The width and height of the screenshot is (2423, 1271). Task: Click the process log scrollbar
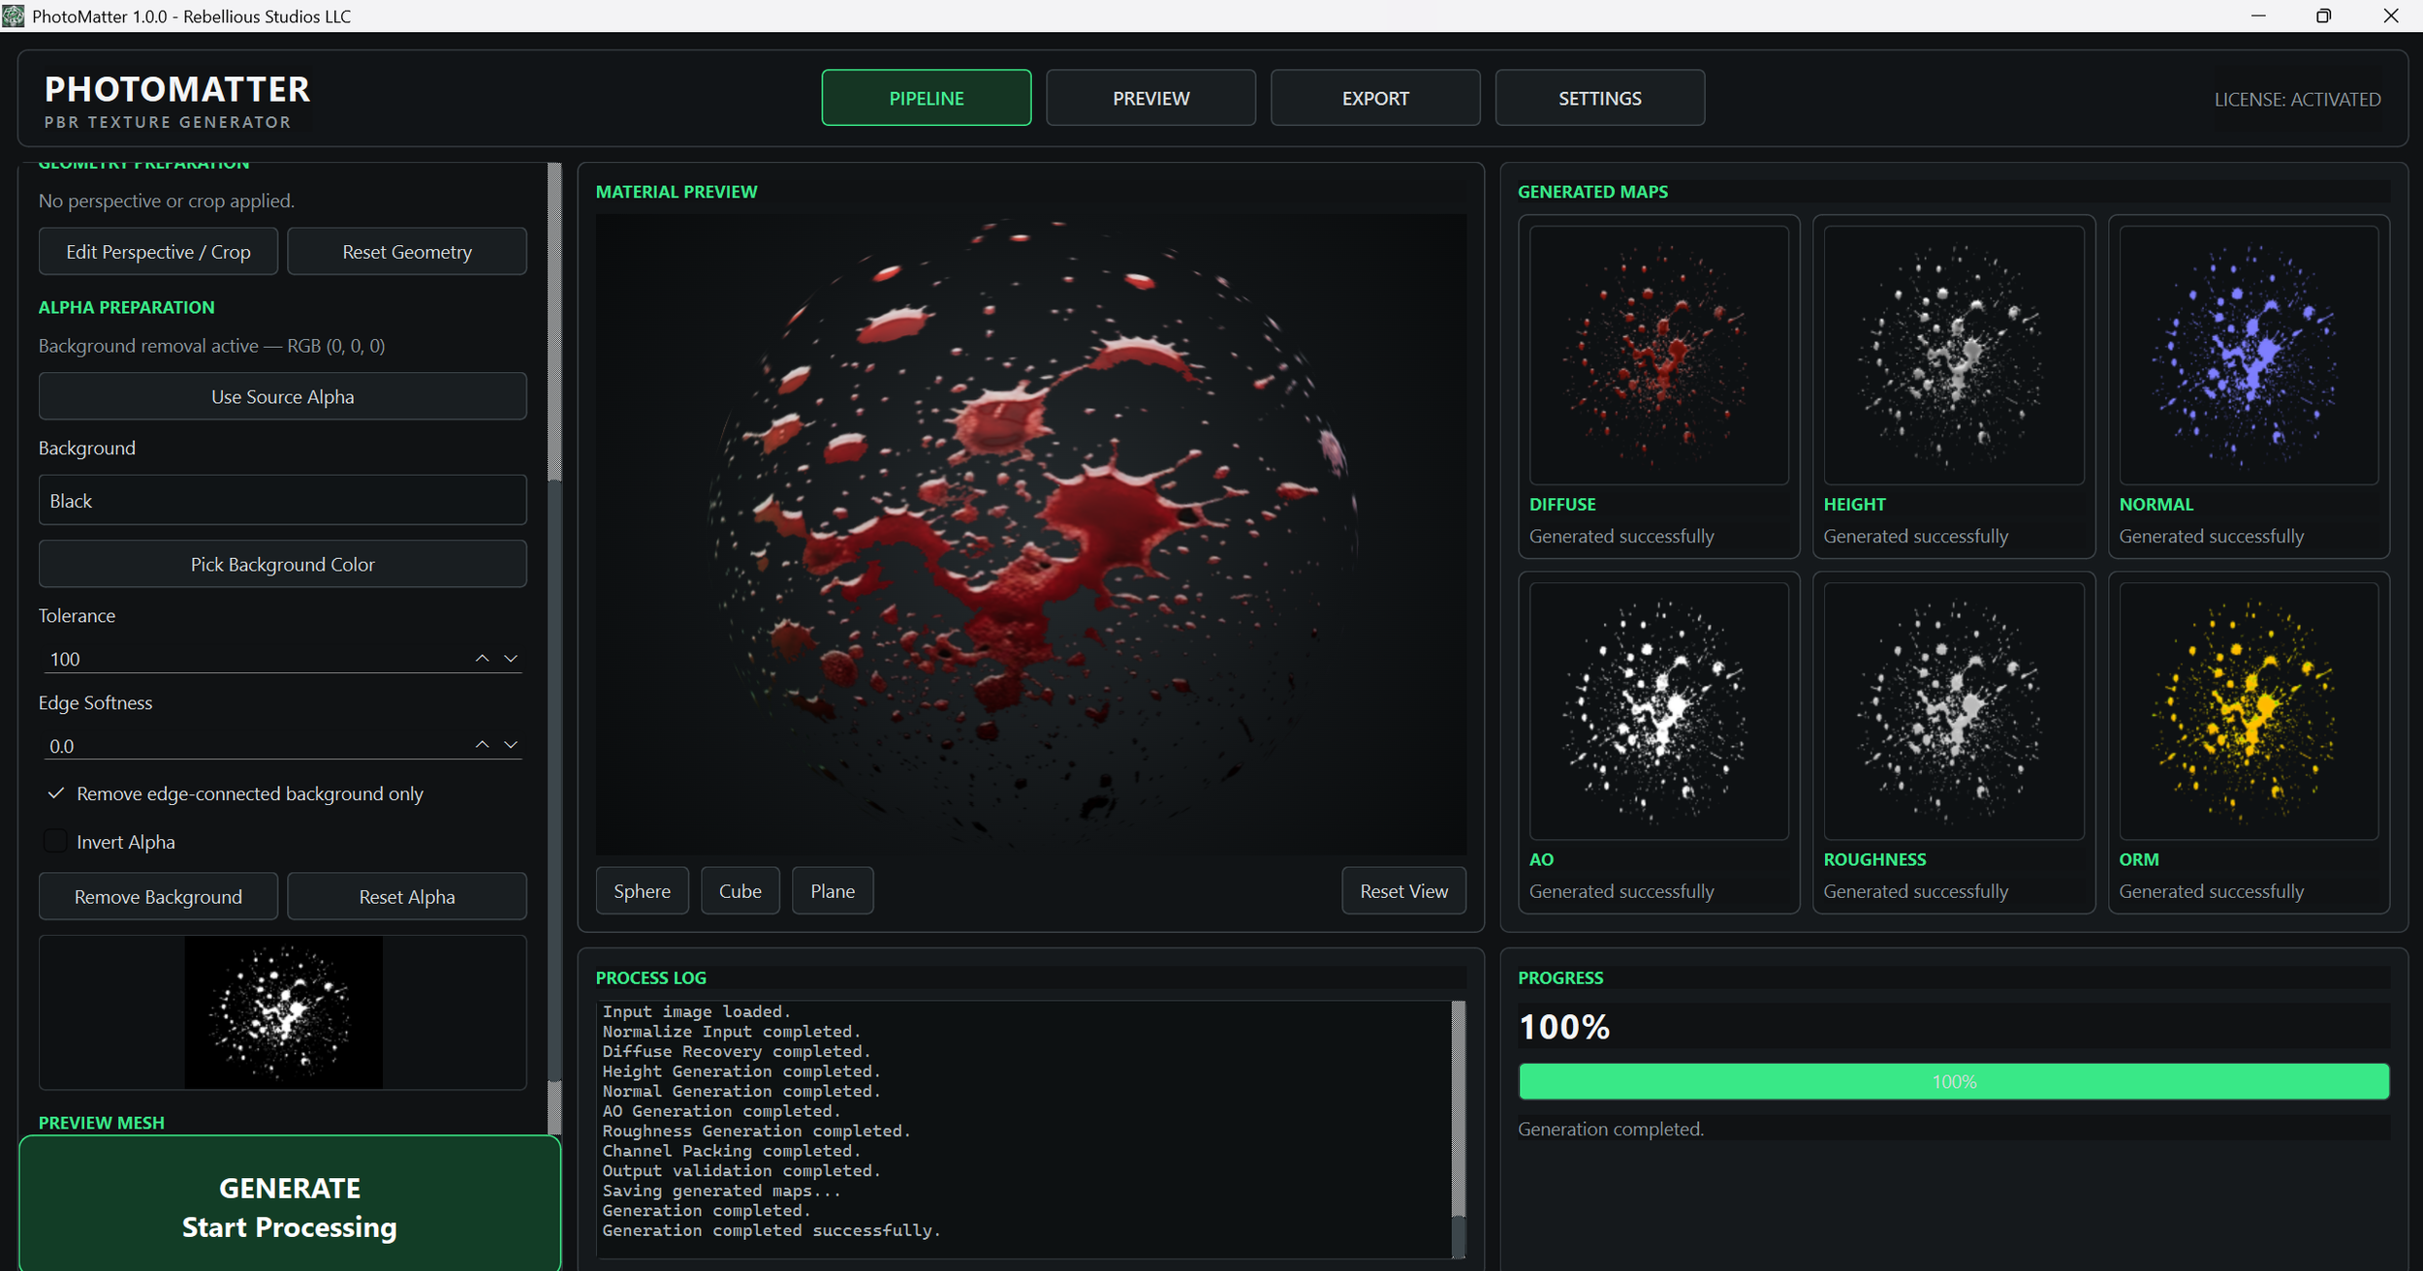[1459, 1129]
